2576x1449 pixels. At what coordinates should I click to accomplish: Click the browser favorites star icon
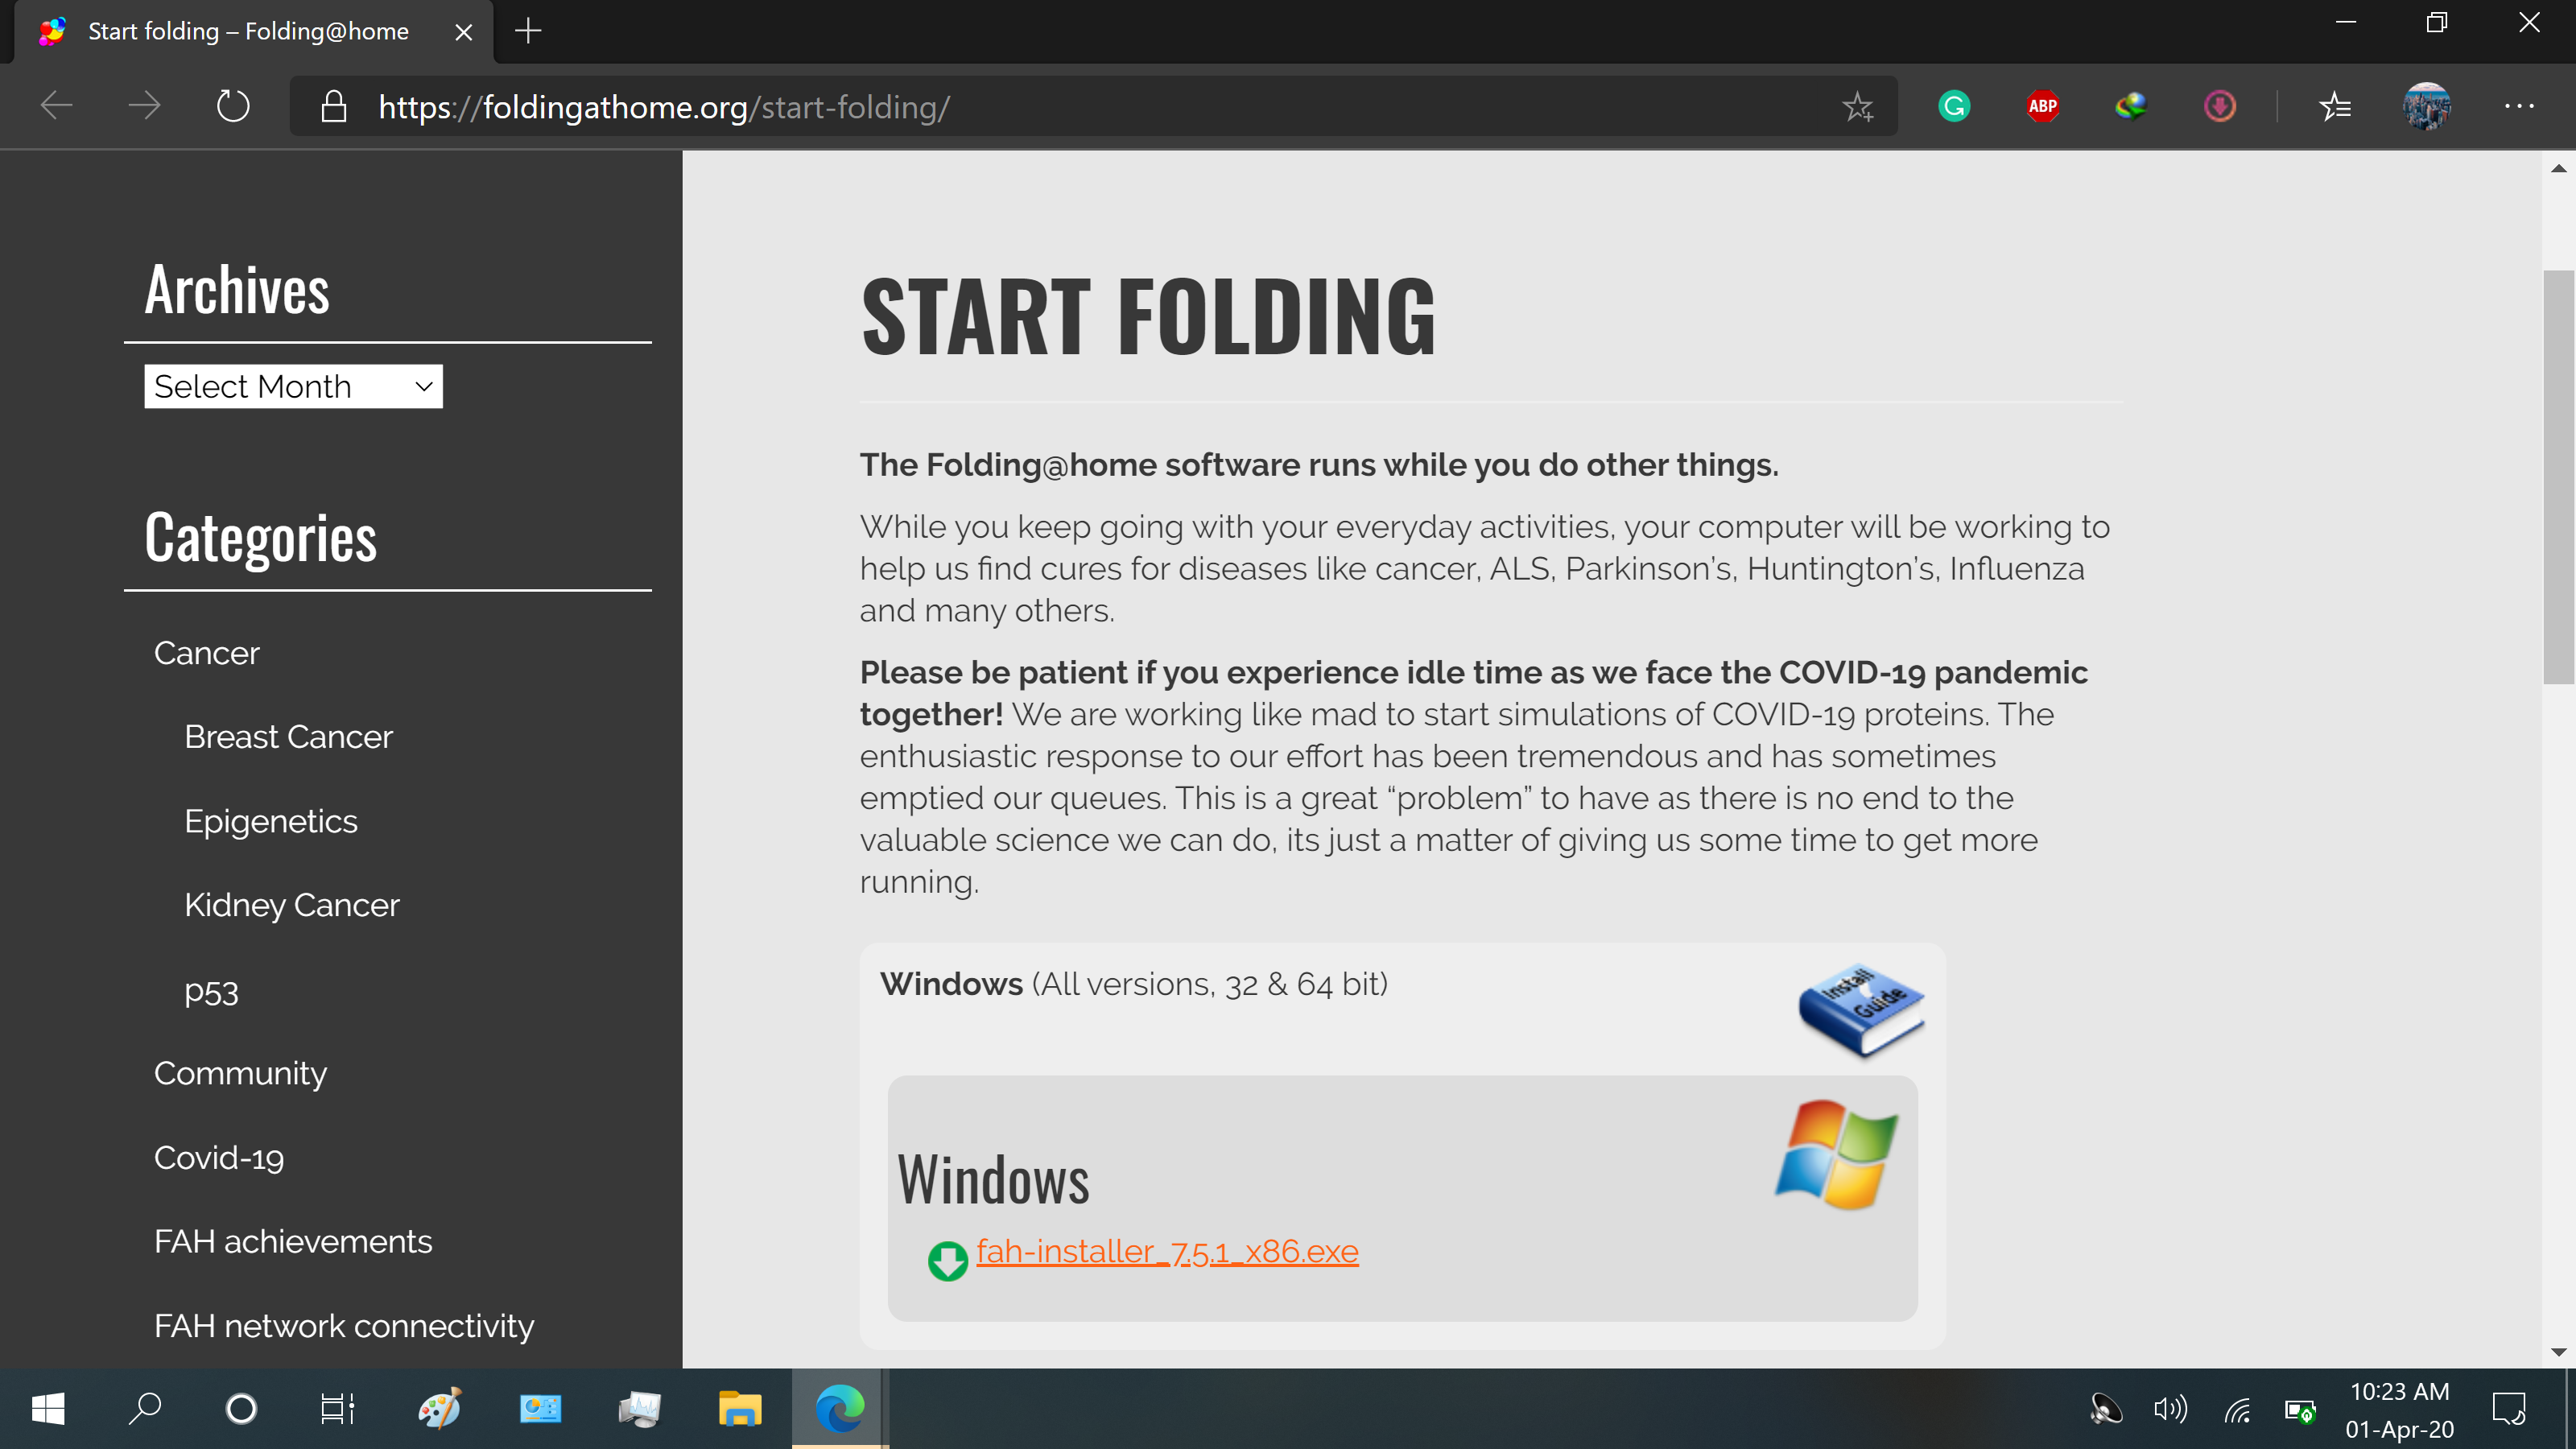[1858, 108]
